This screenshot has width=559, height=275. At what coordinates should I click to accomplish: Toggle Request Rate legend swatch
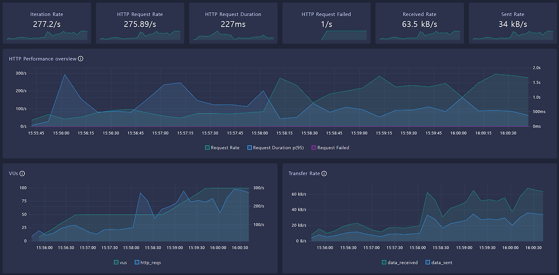[x=207, y=148]
